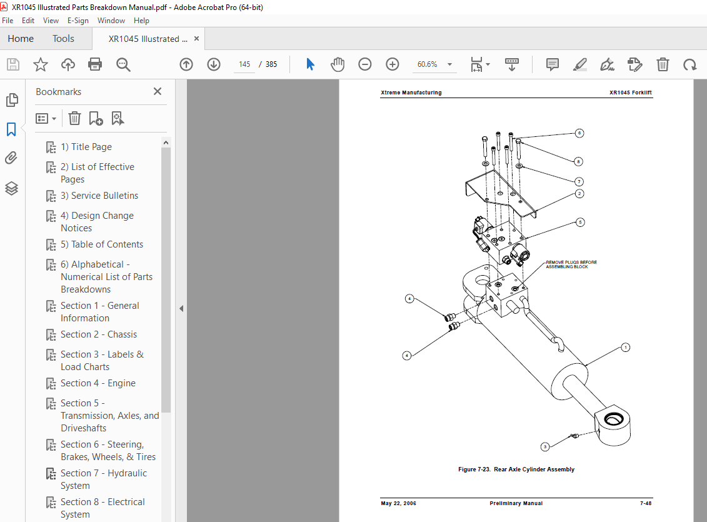
Task: Open 3) Service Bulletins bookmark
Action: click(99, 196)
